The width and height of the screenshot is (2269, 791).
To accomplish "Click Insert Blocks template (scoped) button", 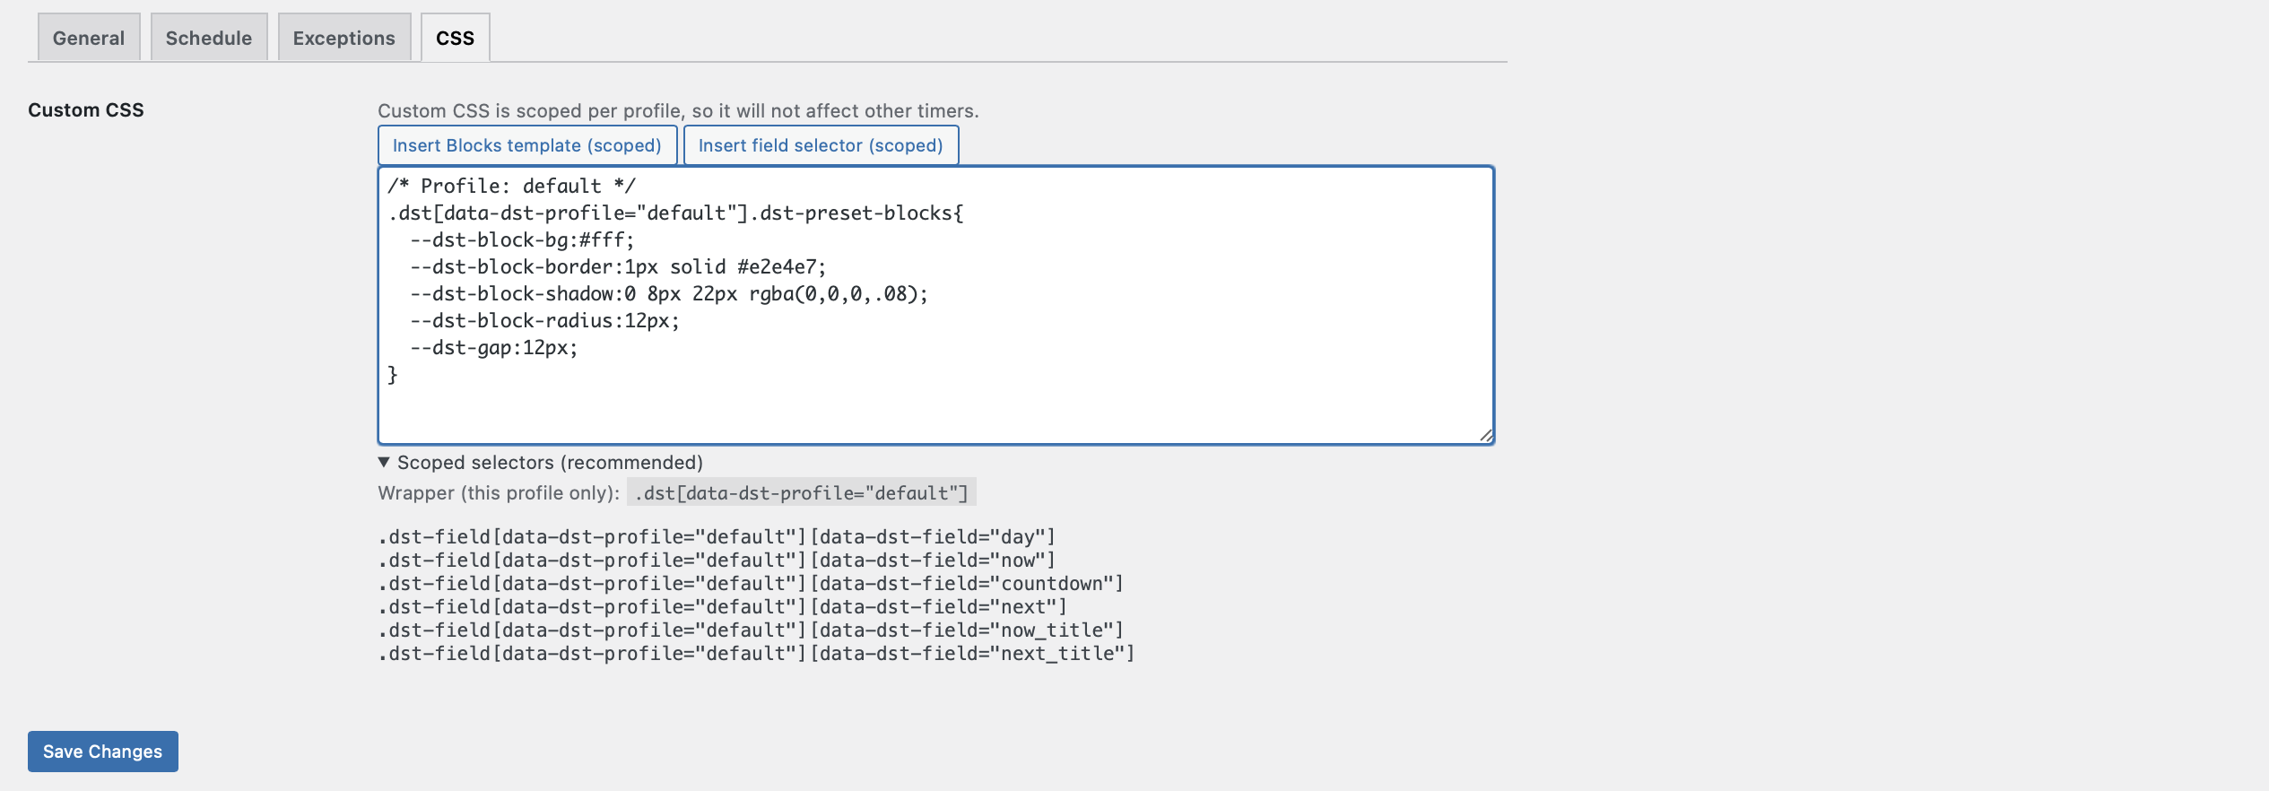I will coord(526,145).
